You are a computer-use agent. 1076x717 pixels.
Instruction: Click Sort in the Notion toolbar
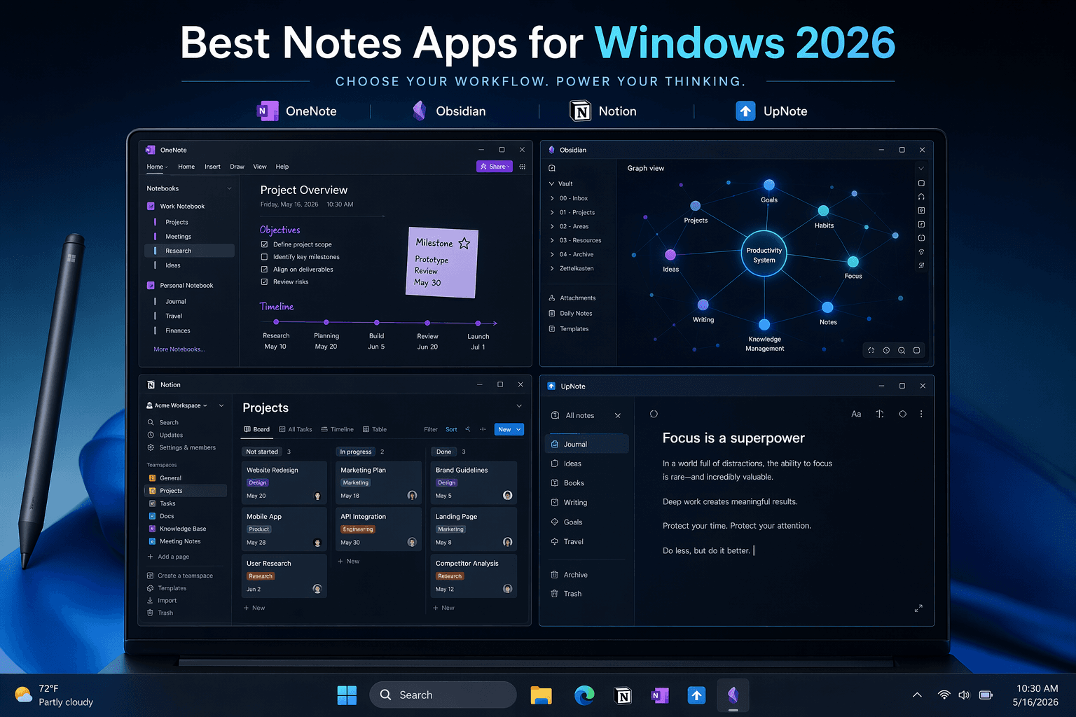click(x=451, y=429)
